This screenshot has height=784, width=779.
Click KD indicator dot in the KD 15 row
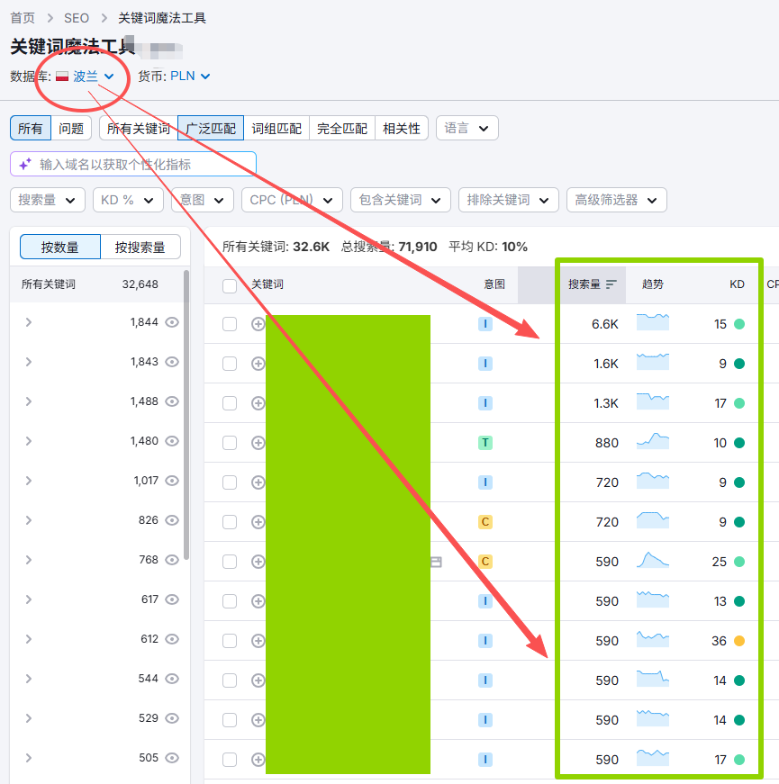coord(739,324)
